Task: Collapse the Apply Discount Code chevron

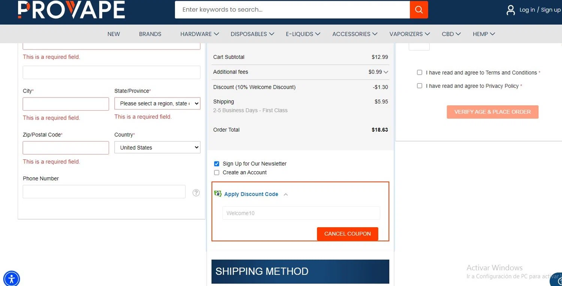Action: [286, 195]
